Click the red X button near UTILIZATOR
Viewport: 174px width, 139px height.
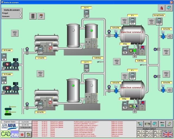click(x=22, y=135)
